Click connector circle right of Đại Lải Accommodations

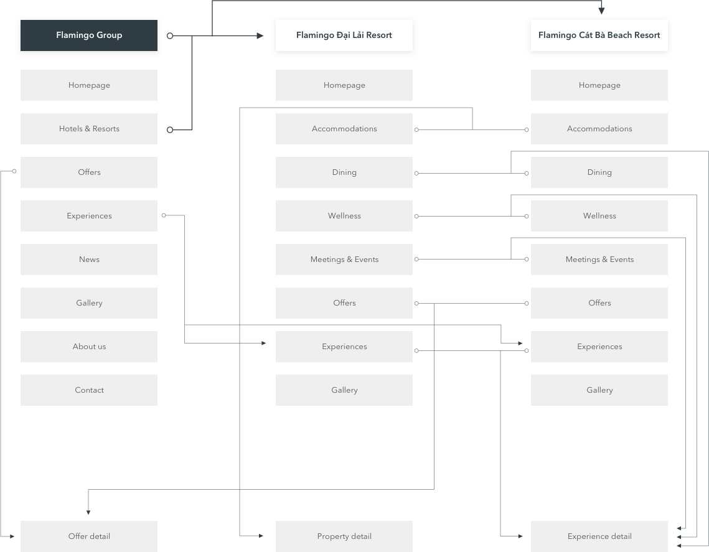[416, 129]
